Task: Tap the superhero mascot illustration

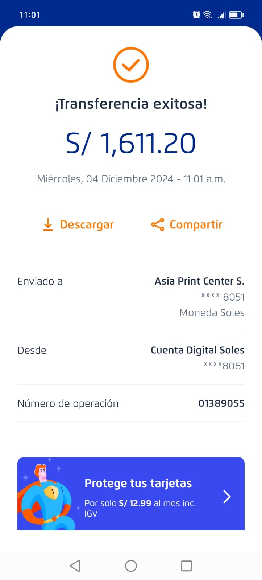Action: (47, 497)
